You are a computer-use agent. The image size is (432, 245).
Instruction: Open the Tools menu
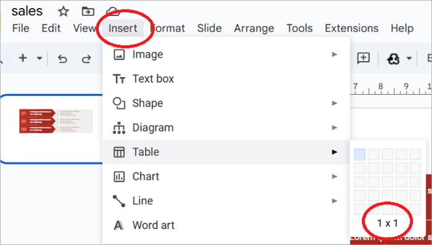pos(299,28)
